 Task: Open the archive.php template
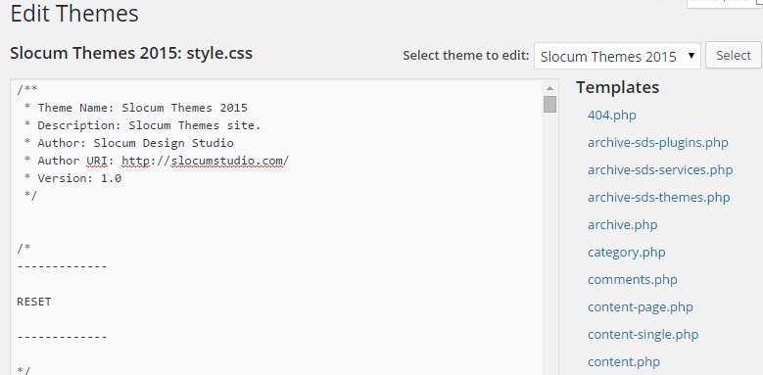click(622, 225)
